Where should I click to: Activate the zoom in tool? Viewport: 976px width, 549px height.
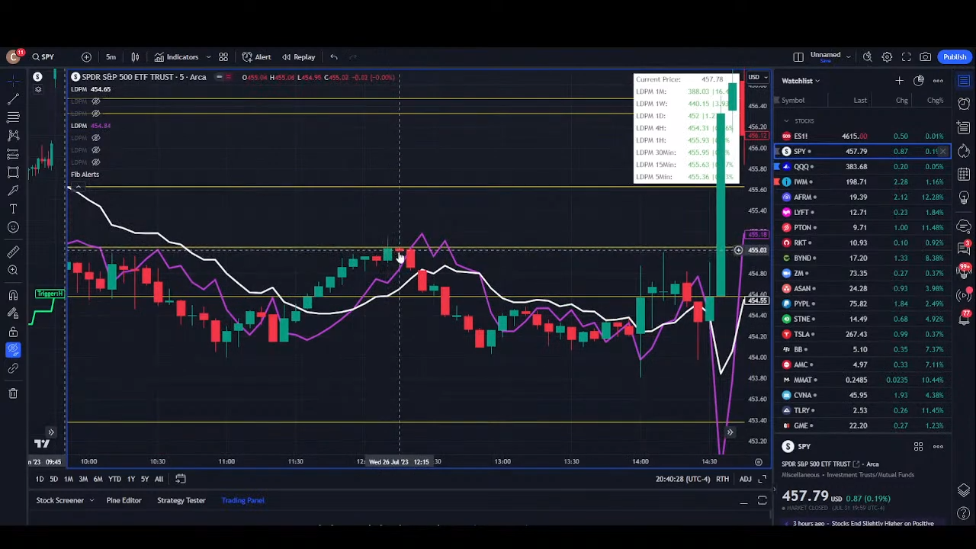13,270
